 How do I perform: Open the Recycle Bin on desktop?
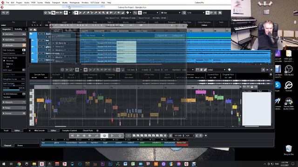(x=289, y=149)
